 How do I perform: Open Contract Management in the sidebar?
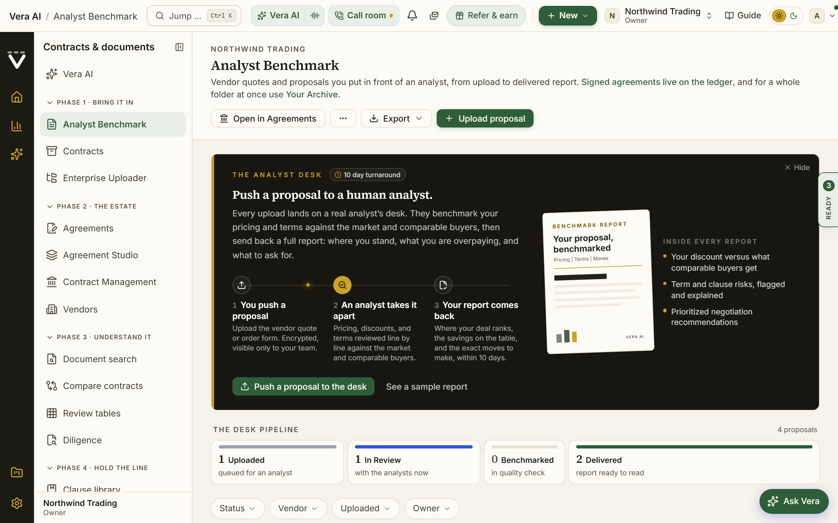(113, 282)
